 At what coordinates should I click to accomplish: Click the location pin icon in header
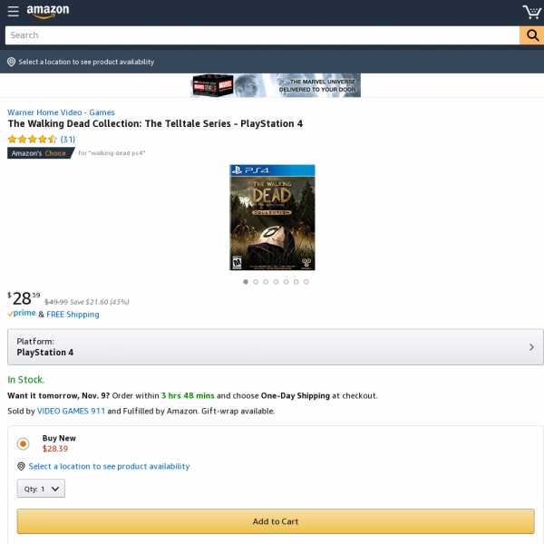(x=11, y=62)
